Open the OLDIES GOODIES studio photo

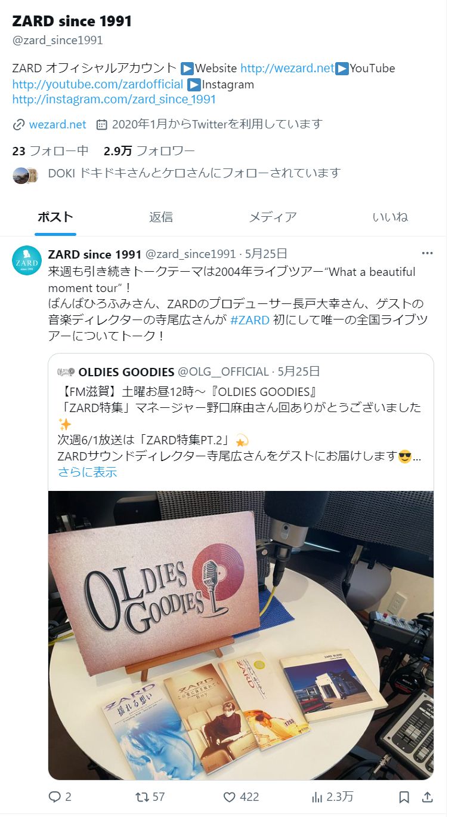[x=241, y=635]
